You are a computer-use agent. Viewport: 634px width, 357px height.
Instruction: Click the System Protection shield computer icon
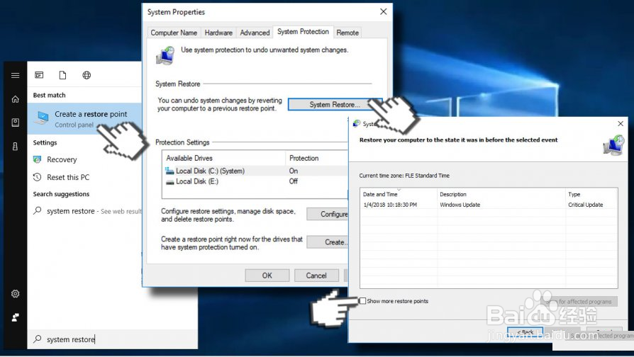click(165, 55)
